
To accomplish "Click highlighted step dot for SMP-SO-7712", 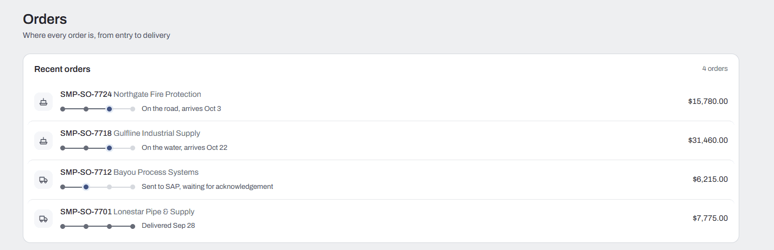I will click(86, 187).
